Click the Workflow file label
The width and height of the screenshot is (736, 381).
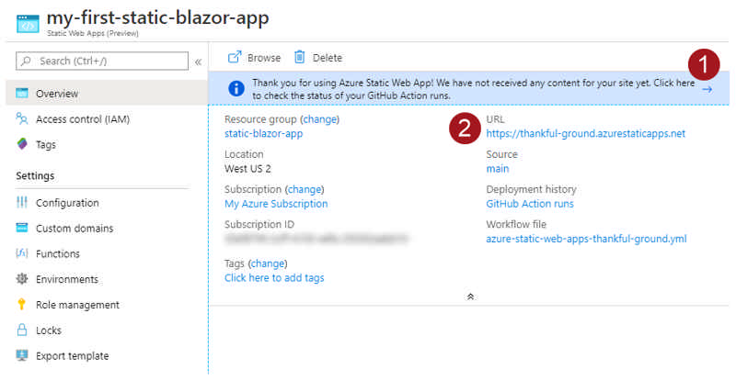point(516,224)
